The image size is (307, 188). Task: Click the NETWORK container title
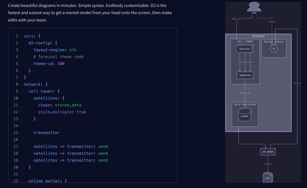[x=259, y=36]
